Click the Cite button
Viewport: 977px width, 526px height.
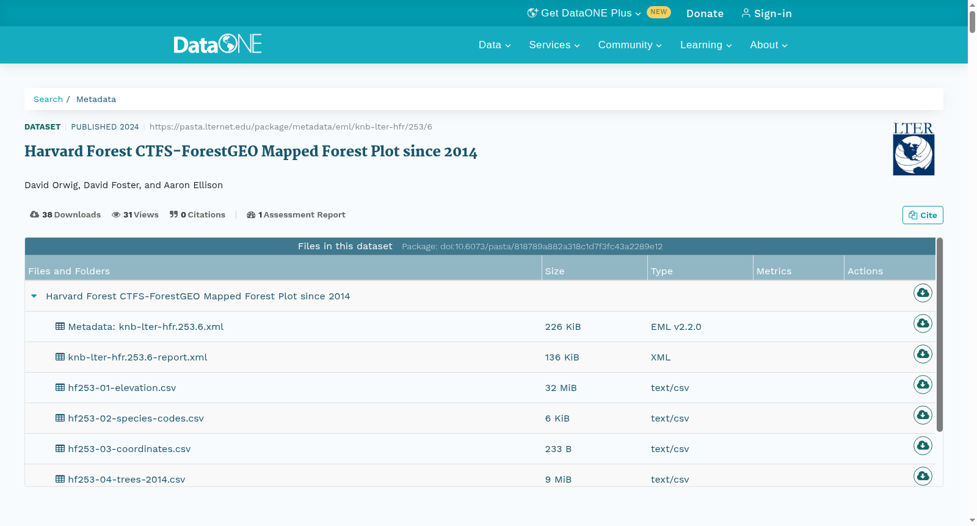tap(923, 215)
